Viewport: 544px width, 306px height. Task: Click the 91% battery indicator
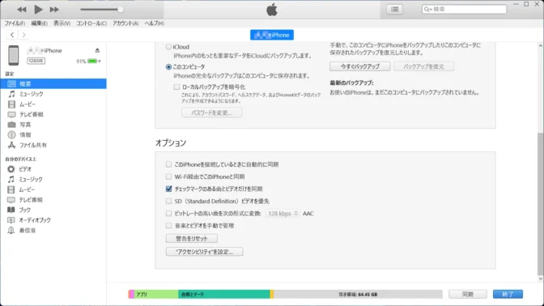click(x=88, y=61)
